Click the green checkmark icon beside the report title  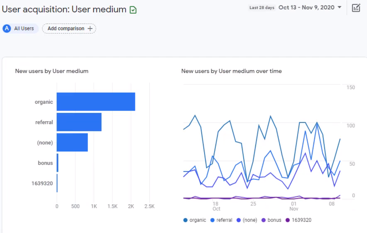tap(133, 9)
